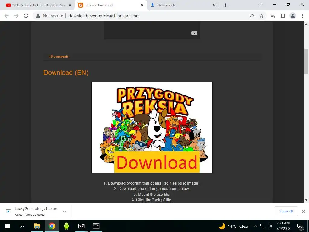
Task: Close the Reksio download tab
Action: 142,5
